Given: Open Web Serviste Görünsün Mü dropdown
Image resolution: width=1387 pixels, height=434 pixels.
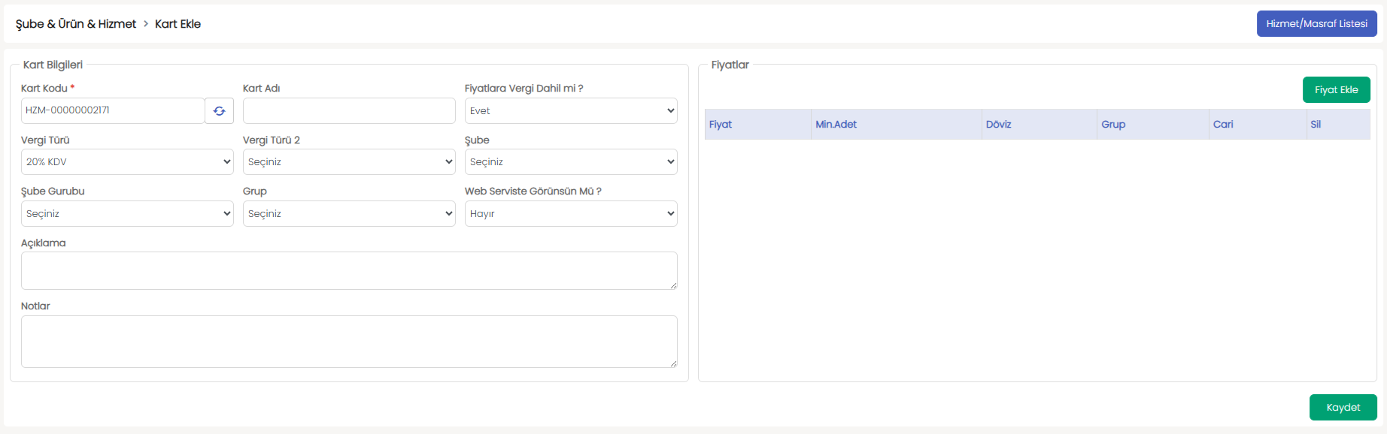Looking at the screenshot, I should click(571, 213).
